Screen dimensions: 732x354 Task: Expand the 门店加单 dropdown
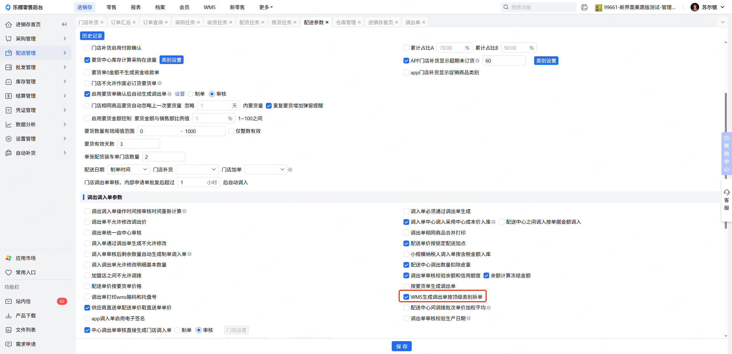click(x=266, y=169)
